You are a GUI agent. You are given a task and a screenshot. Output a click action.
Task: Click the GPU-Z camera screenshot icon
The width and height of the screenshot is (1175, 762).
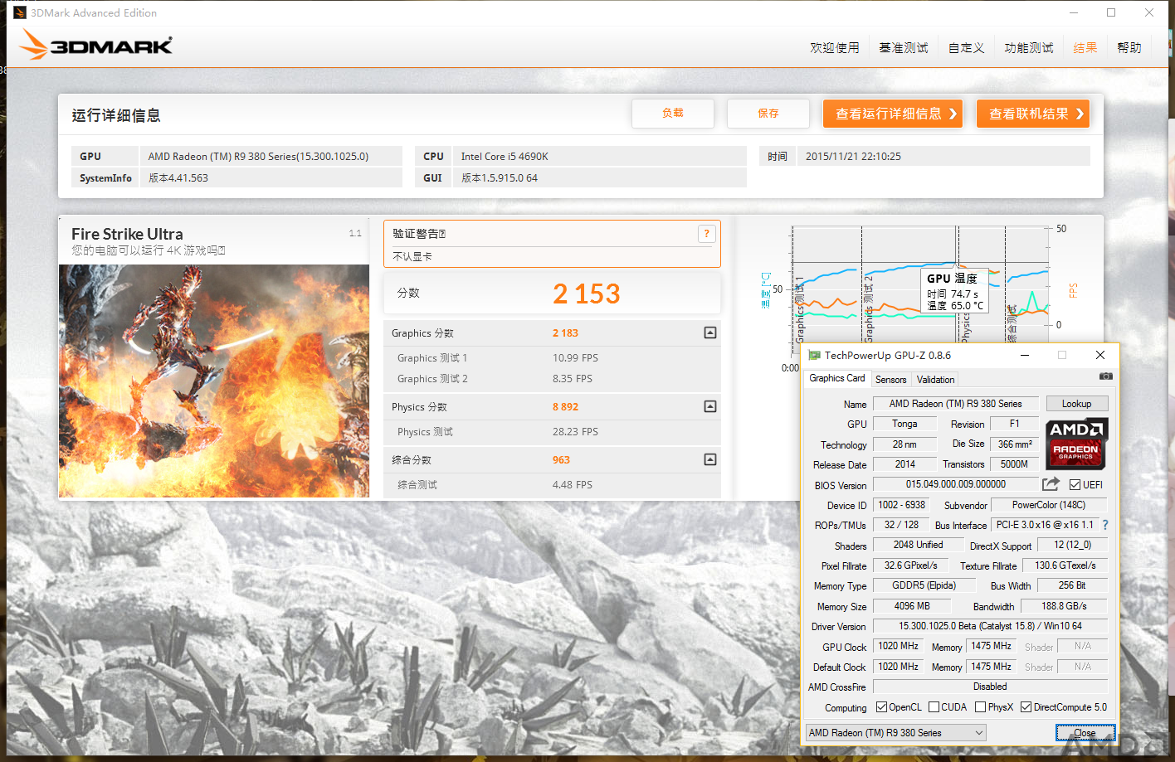click(1105, 376)
